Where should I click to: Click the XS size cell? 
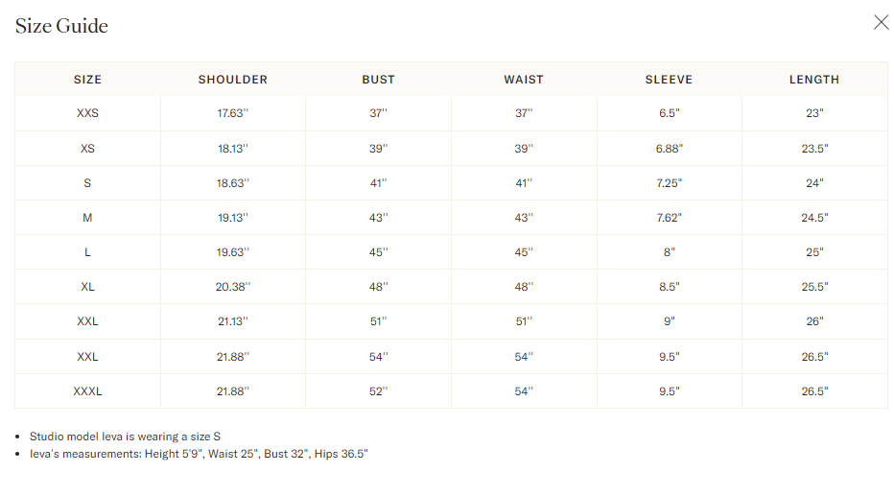(x=87, y=149)
